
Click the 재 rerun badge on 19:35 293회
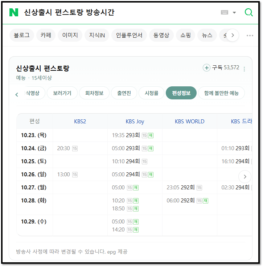151,135
